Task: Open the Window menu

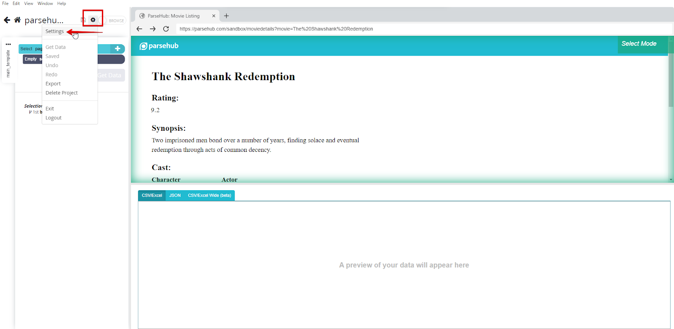Action: click(45, 3)
